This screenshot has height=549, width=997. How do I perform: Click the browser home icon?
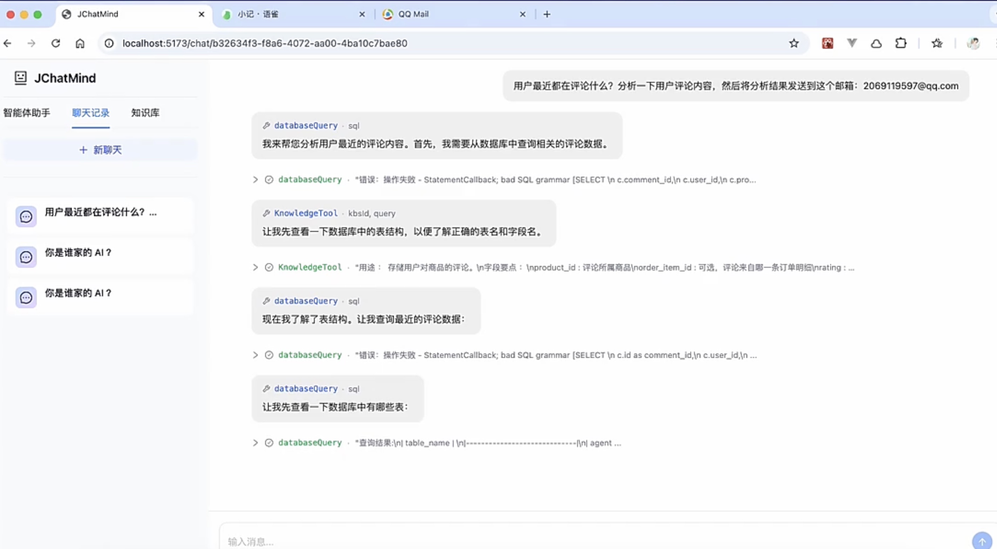80,43
